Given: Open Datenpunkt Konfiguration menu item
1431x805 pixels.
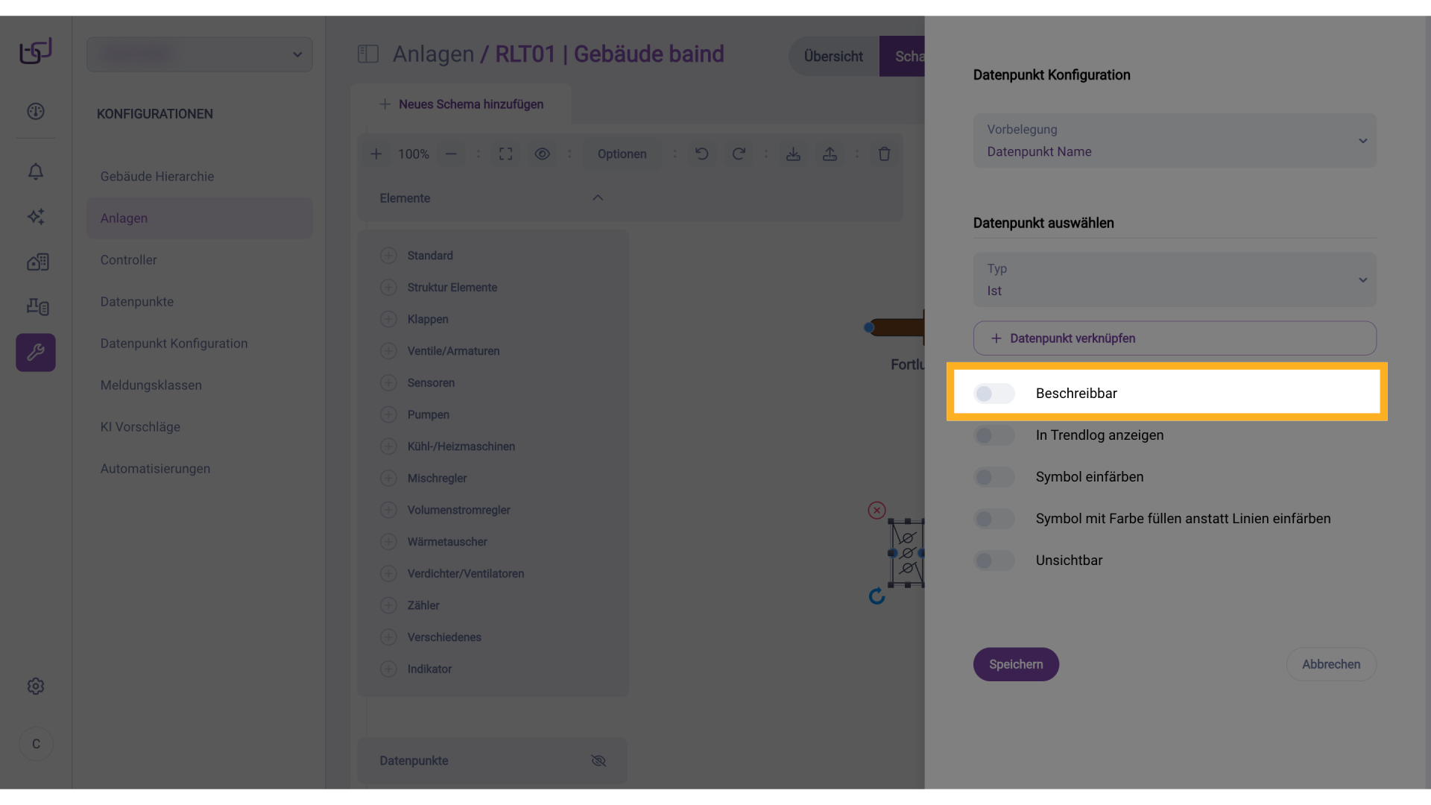Looking at the screenshot, I should click(174, 344).
